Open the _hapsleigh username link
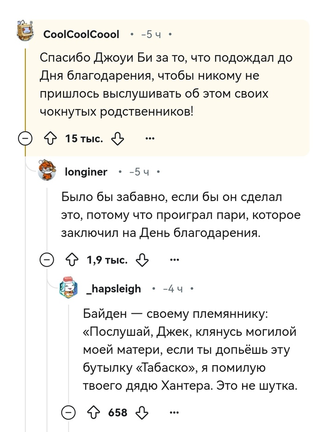 click(113, 289)
